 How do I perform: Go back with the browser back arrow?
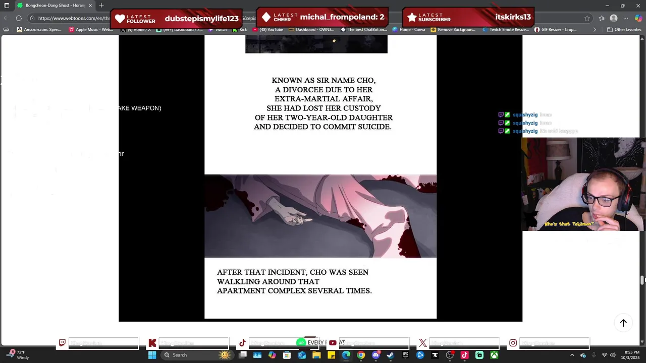click(x=7, y=18)
